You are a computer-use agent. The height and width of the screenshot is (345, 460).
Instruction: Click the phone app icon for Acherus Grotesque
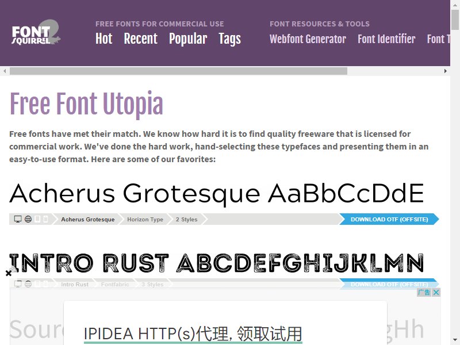(45, 219)
